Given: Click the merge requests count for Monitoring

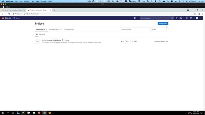Looking at the screenshot, I should click(131, 41).
